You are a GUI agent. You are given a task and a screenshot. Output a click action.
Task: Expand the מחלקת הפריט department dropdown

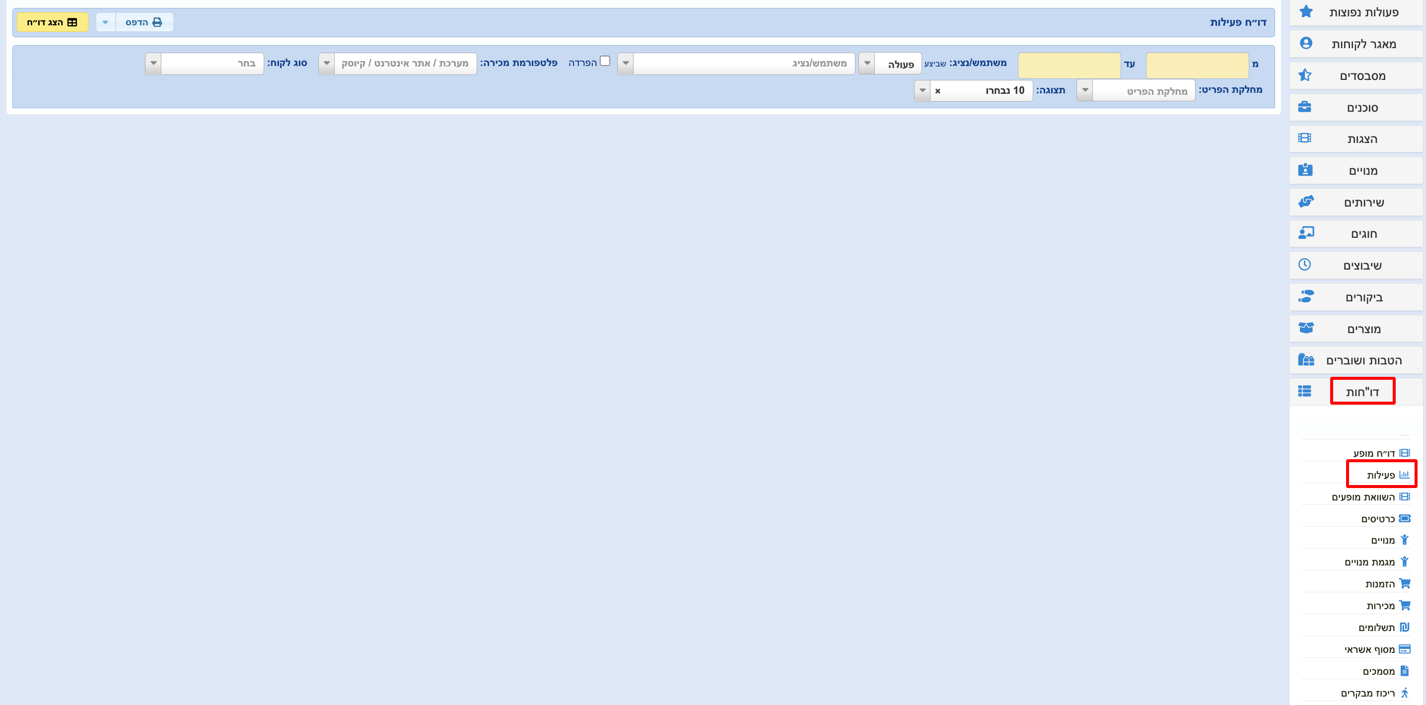[1085, 90]
